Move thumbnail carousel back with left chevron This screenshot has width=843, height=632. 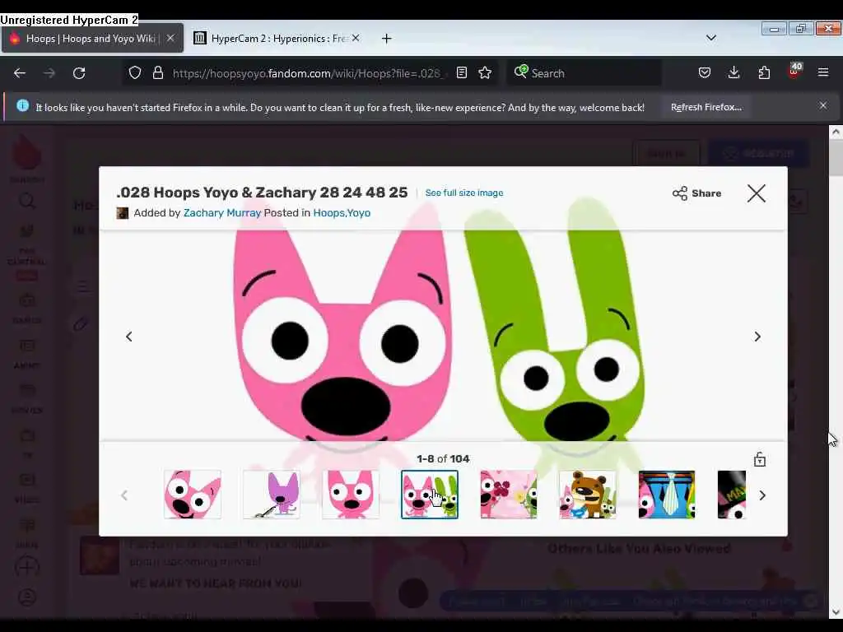click(124, 495)
